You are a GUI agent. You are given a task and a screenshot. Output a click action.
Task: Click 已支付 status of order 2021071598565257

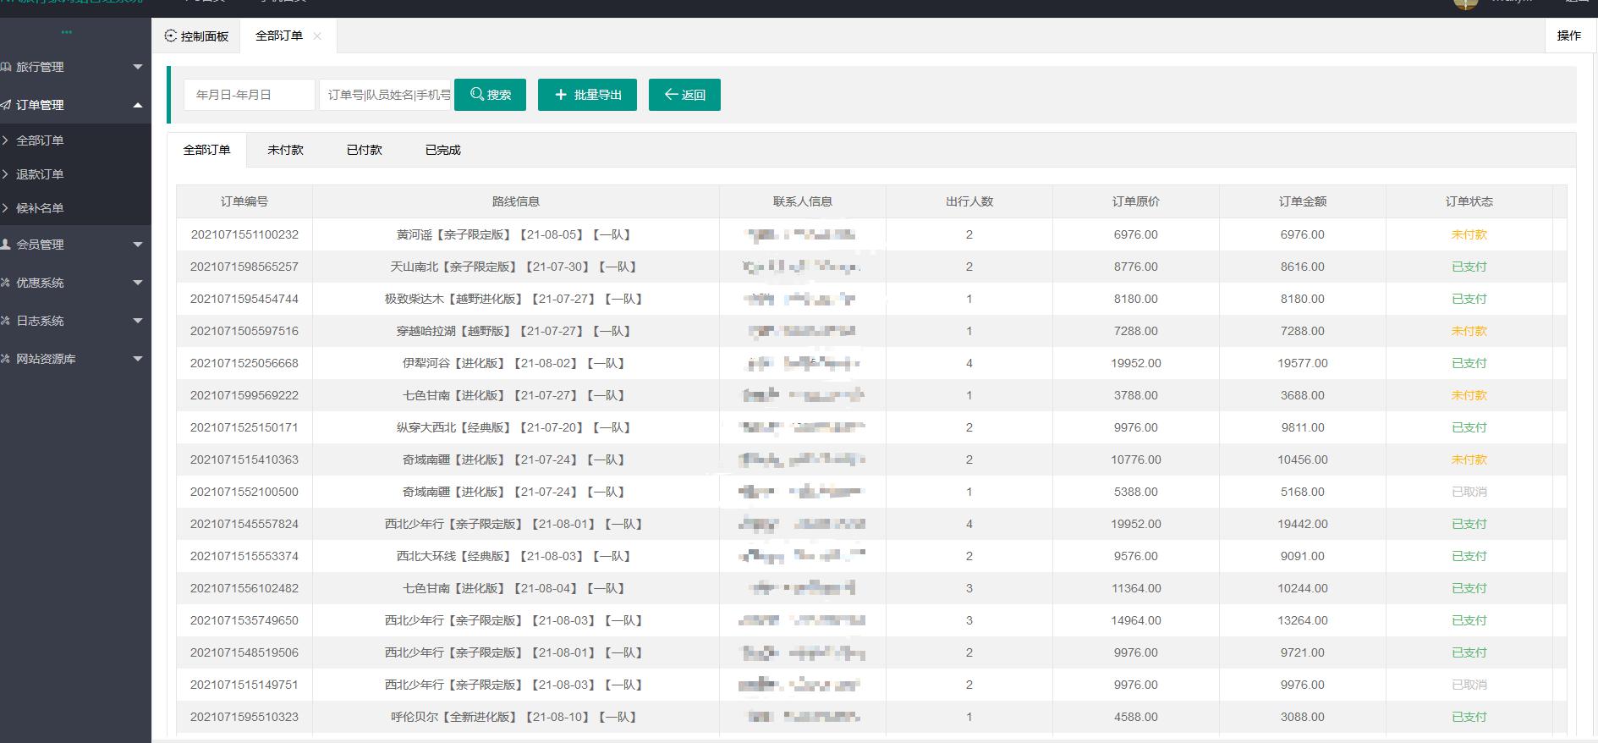1469,267
